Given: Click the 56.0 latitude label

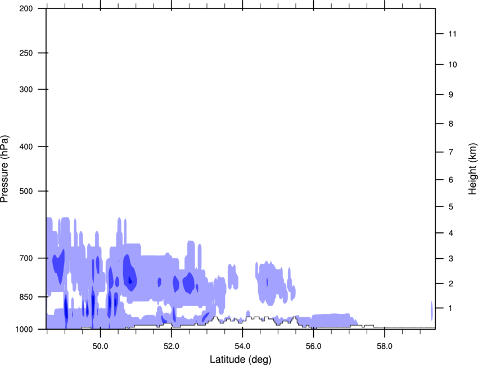Looking at the screenshot, I should coord(313,346).
